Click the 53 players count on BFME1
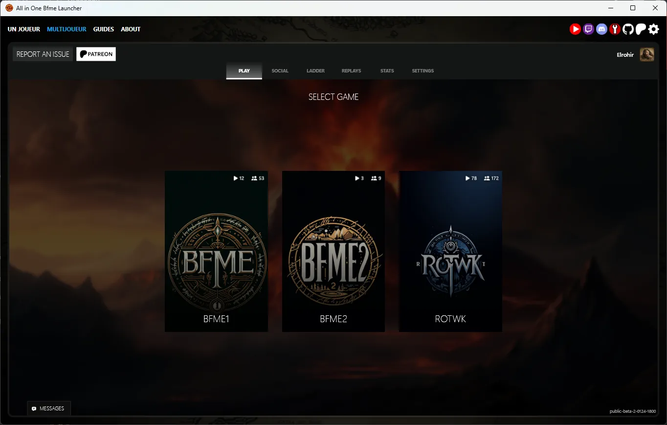The image size is (667, 425). click(262, 178)
